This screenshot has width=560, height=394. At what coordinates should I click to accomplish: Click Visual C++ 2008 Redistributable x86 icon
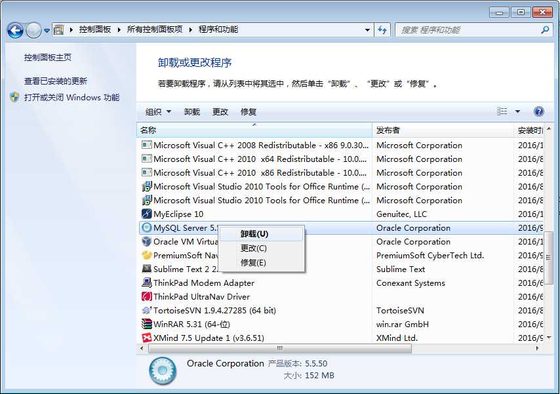(x=147, y=145)
